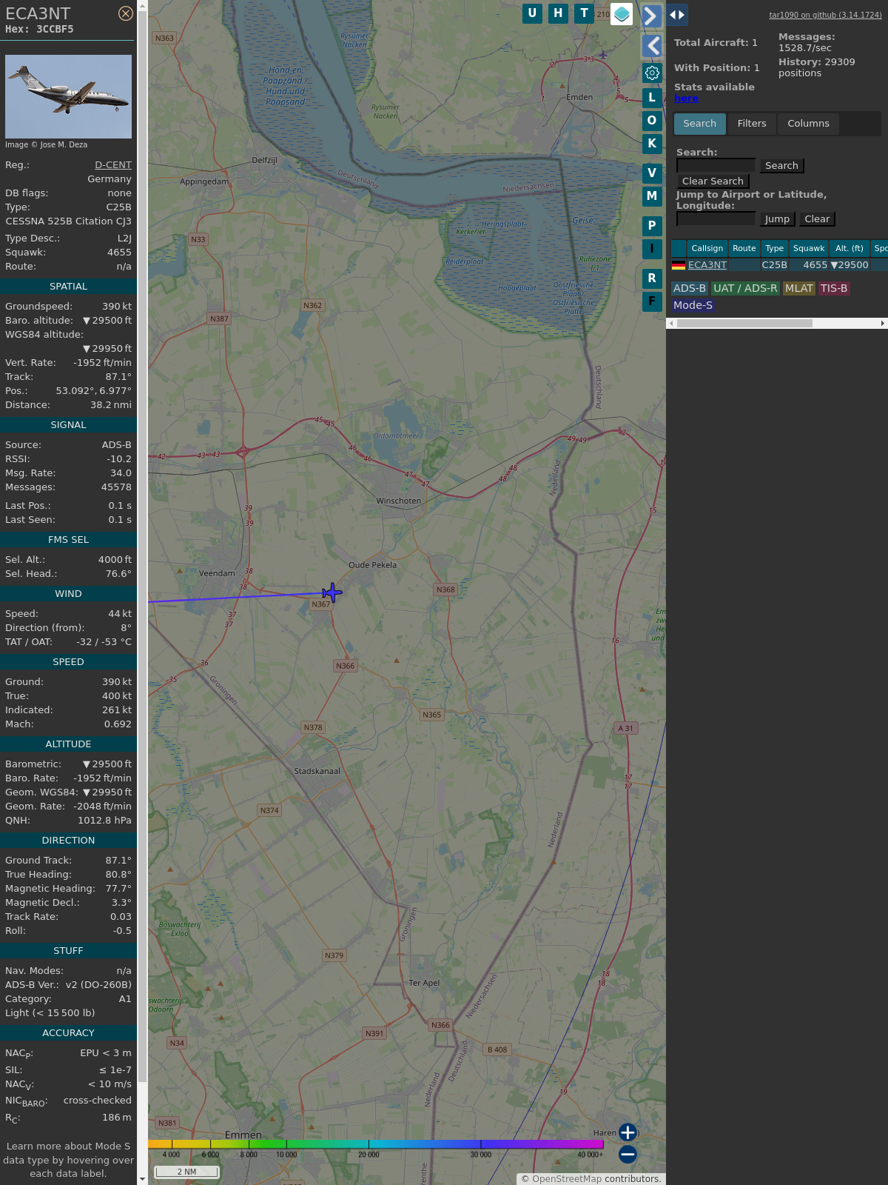
Task: Zoom in with the plus map button
Action: pos(628,1132)
